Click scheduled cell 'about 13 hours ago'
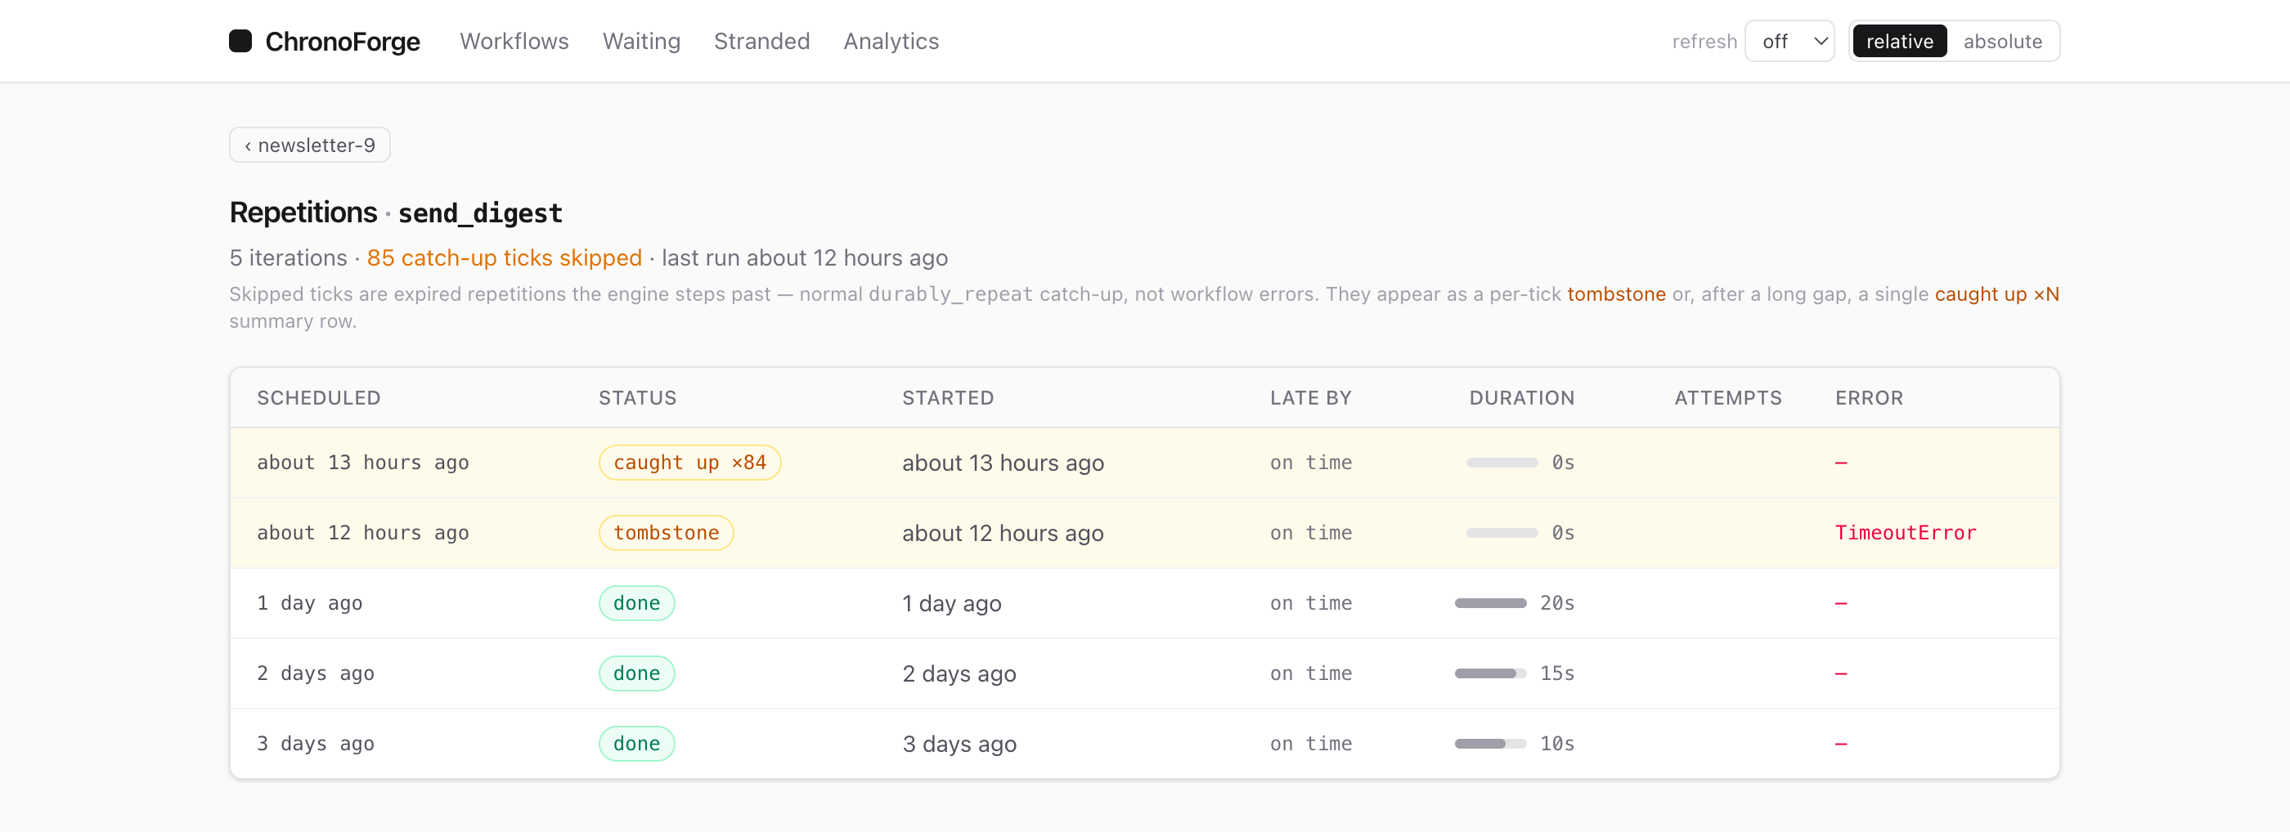Image resolution: width=2290 pixels, height=832 pixels. (x=362, y=463)
